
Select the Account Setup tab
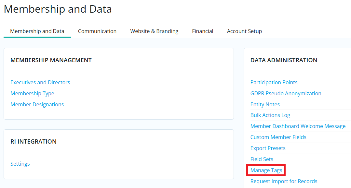click(x=244, y=31)
